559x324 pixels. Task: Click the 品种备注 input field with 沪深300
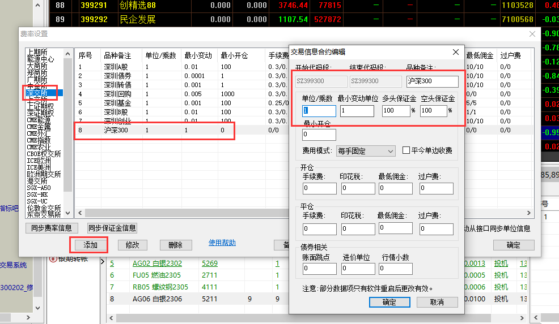click(432, 81)
